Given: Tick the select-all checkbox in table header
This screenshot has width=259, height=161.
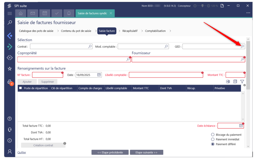Looking at the screenshot, I should (20, 88).
